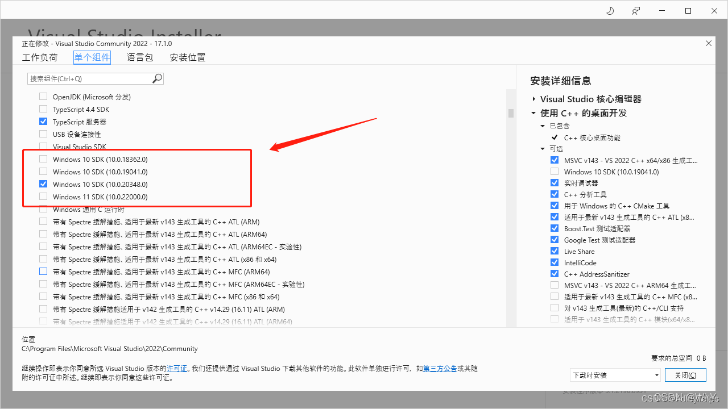Click the pin feedback icon in title bar
This screenshot has width=728, height=409.
point(636,11)
